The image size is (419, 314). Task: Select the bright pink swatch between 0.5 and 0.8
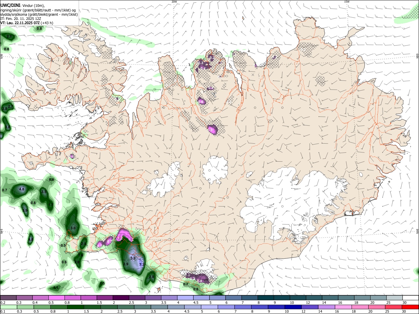56,298
